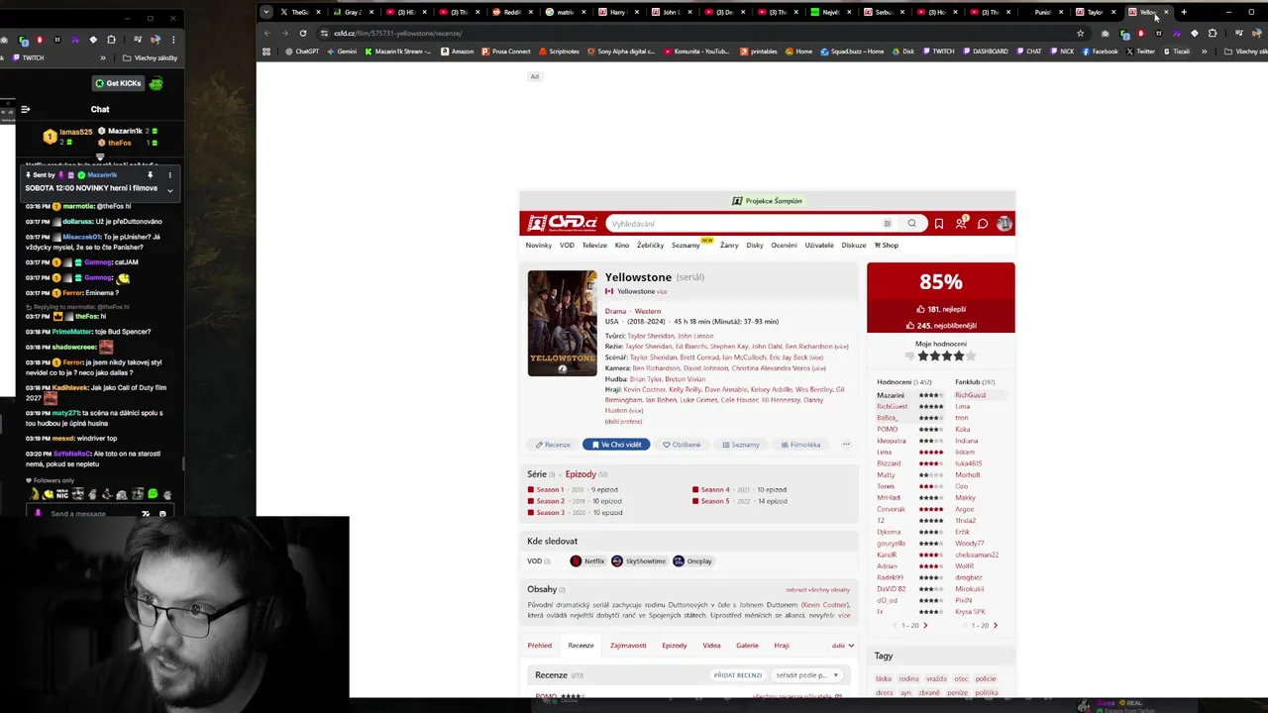Viewport: 1268px width, 713px height.
Task: Switch to the Galerie tab
Action: point(747,646)
